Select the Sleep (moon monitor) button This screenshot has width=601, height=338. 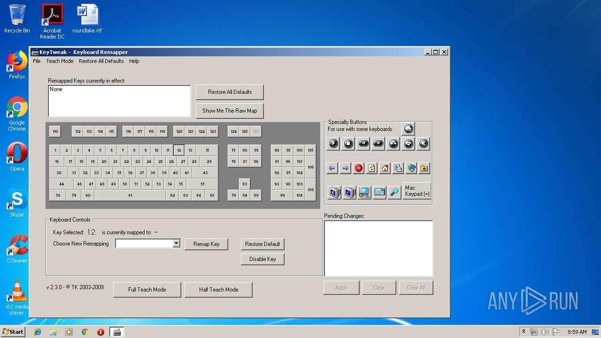334,192
